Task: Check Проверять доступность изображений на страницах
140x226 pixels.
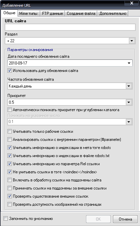Action: coord(10,204)
